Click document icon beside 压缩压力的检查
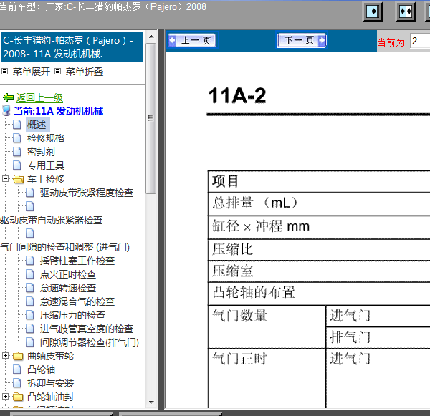The height and width of the screenshot is (416, 430). click(x=30, y=315)
